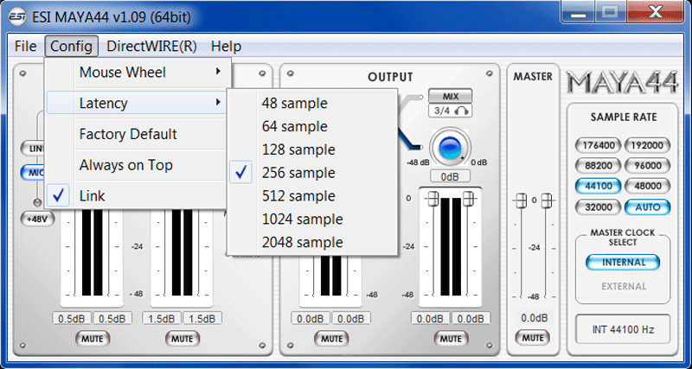Set latency to 1024 sample

[312, 219]
